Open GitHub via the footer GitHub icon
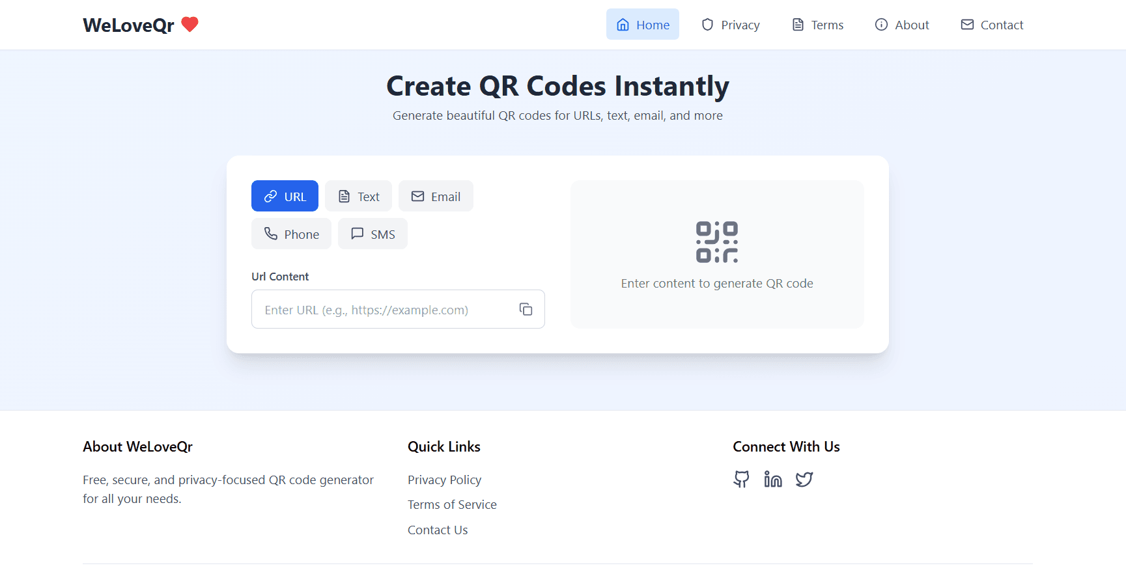1126x570 pixels. pyautogui.click(x=741, y=479)
